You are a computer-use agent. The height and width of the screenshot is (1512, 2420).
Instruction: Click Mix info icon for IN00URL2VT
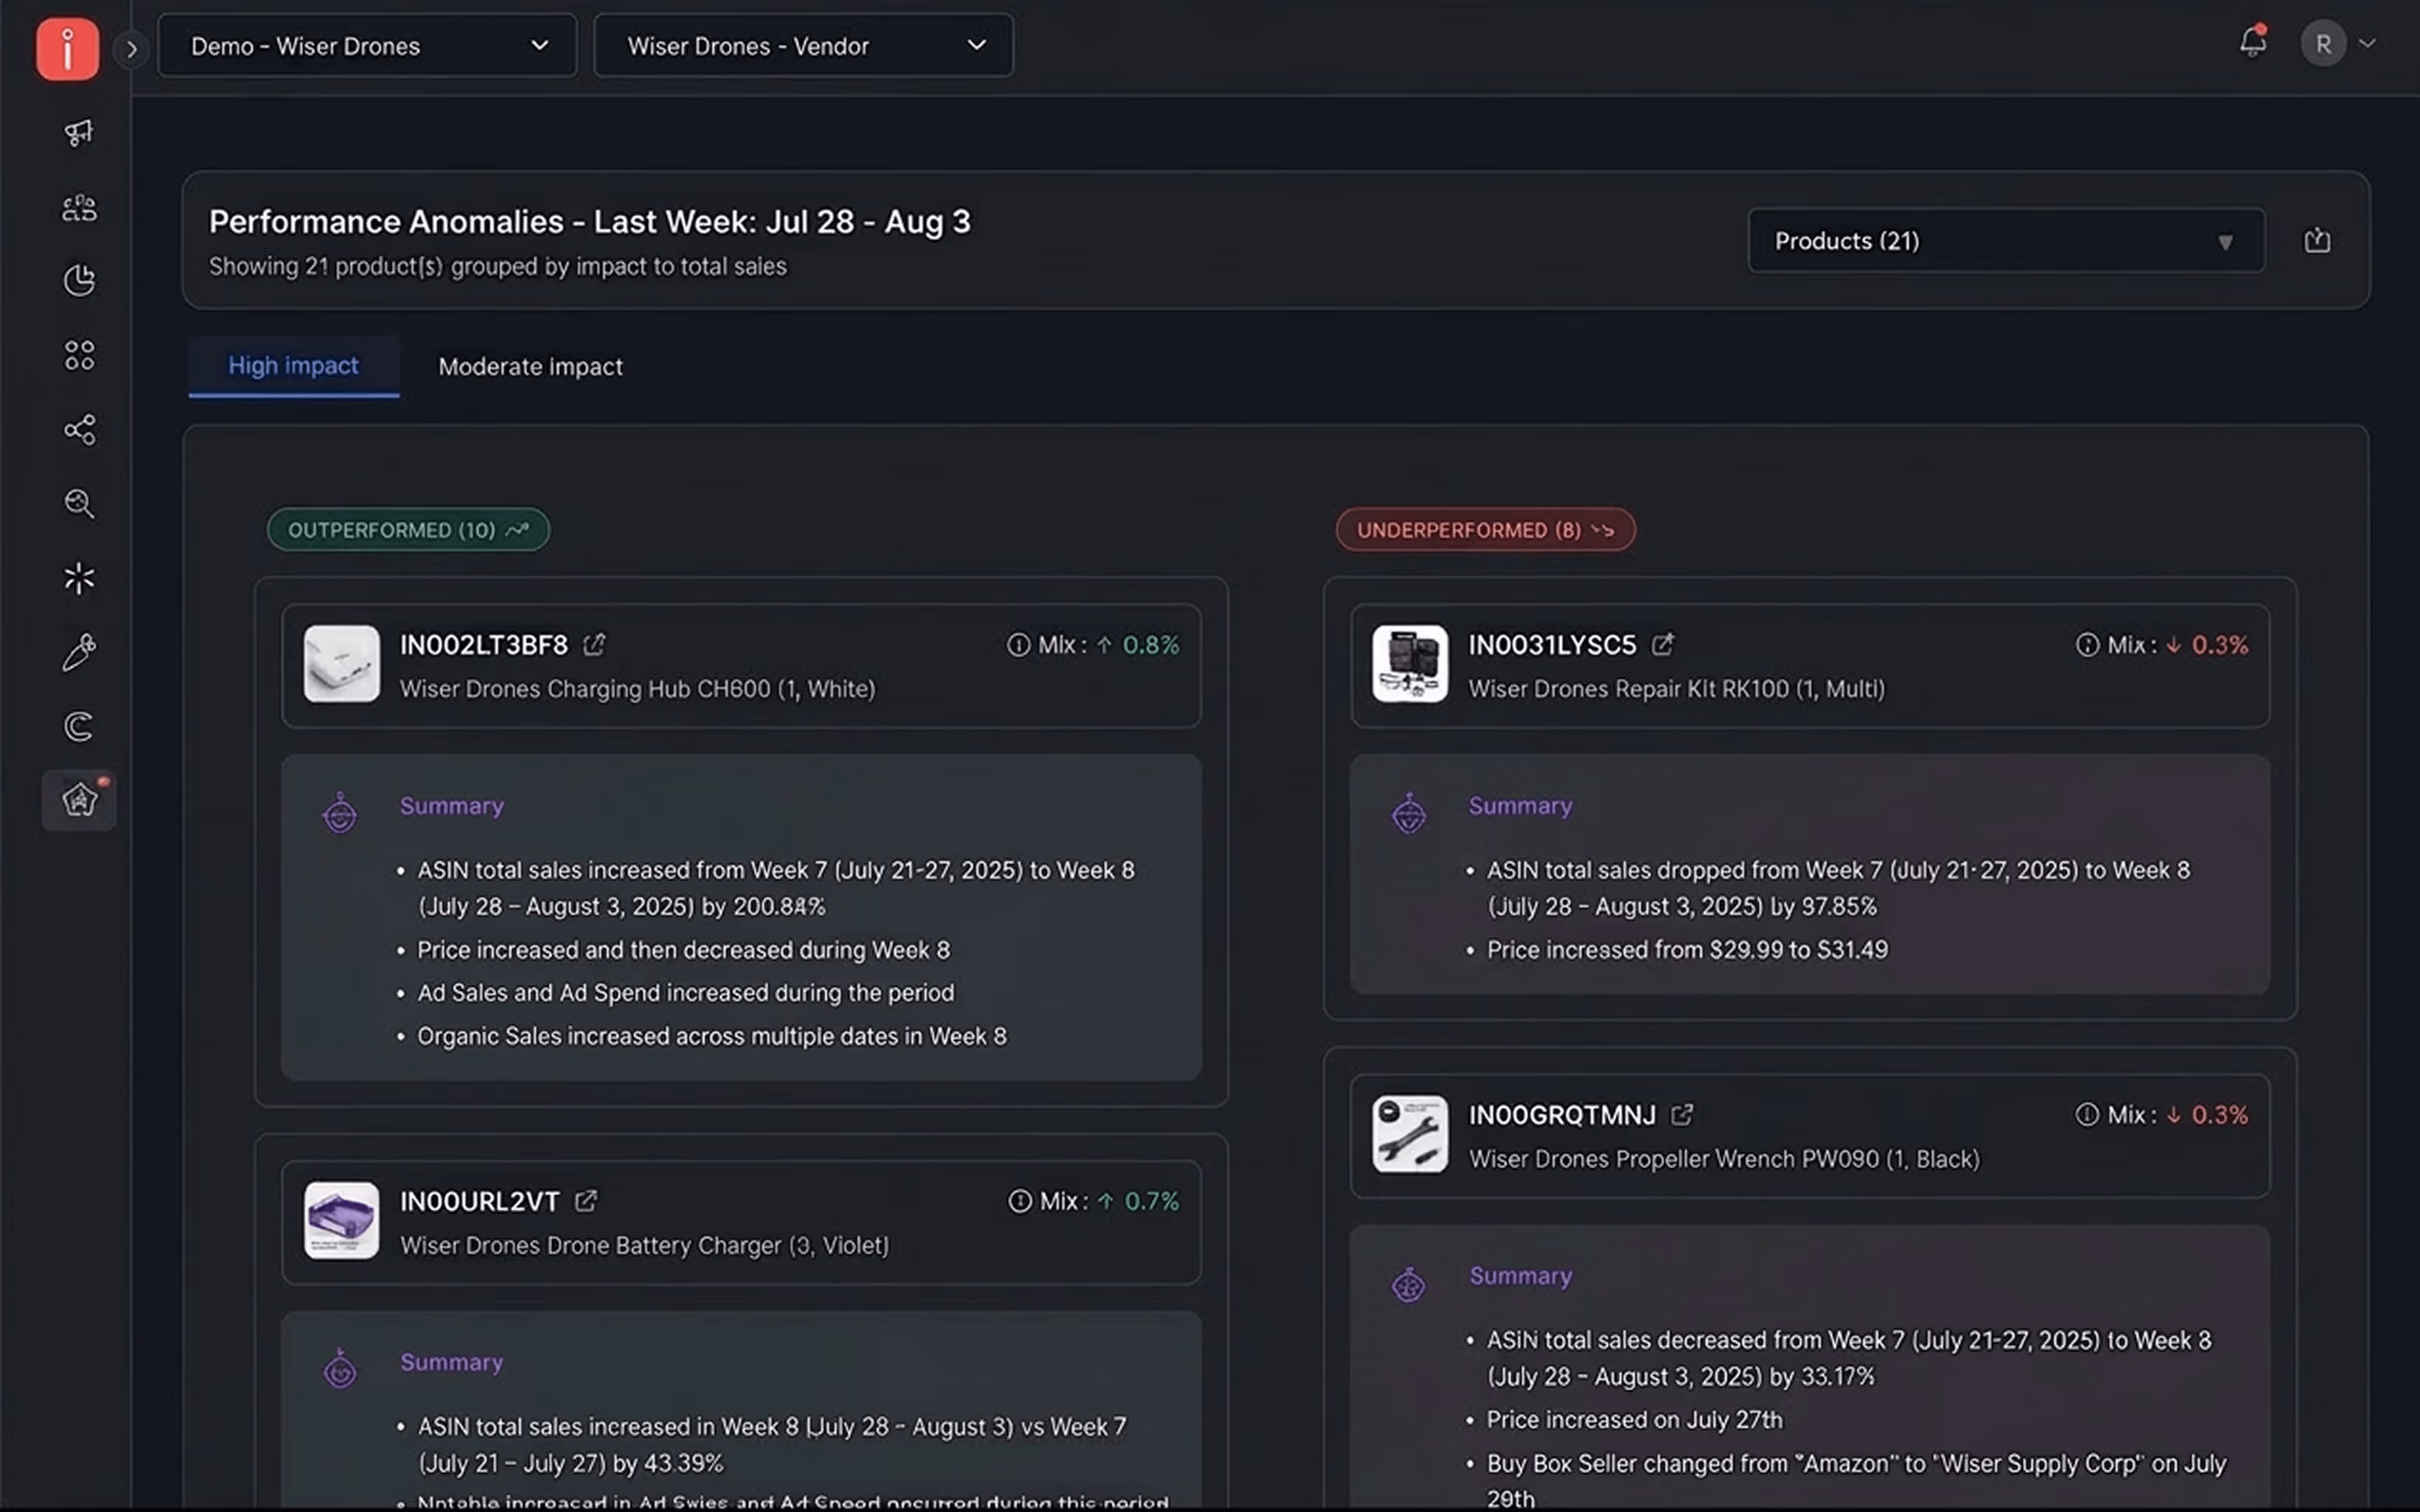(1019, 1201)
